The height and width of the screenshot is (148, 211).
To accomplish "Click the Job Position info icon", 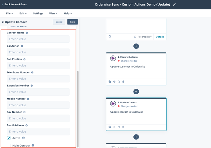I will tap(24, 59).
